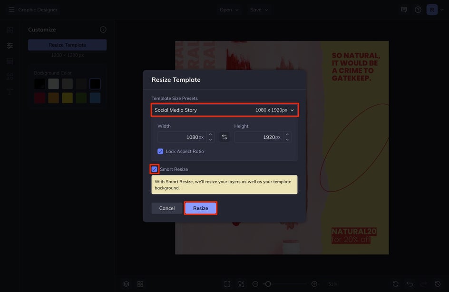This screenshot has height=292, width=449.
Task: Select the red background color swatch
Action: (39, 98)
